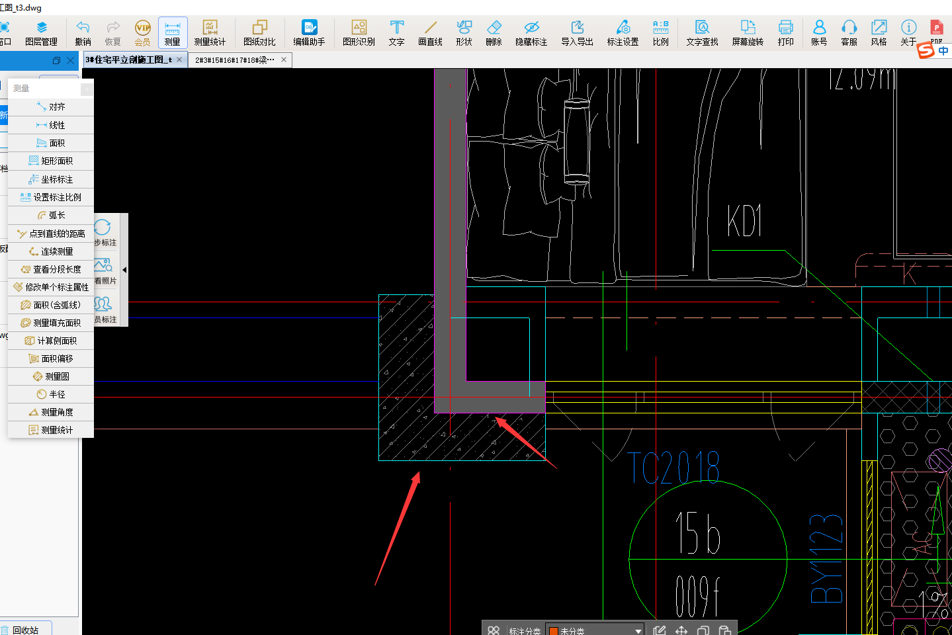Choose 计算侧面积 option
952x635 pixels.
point(51,341)
